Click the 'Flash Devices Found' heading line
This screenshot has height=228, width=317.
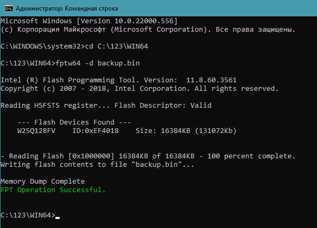(66, 122)
